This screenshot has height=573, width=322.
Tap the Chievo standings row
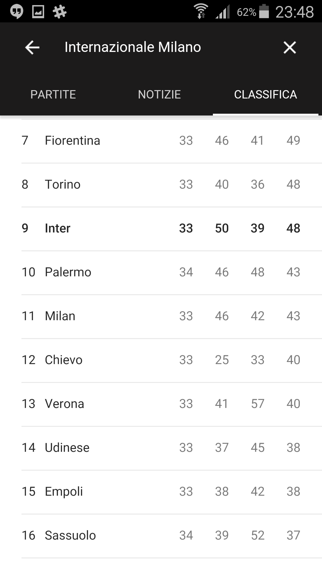161,360
